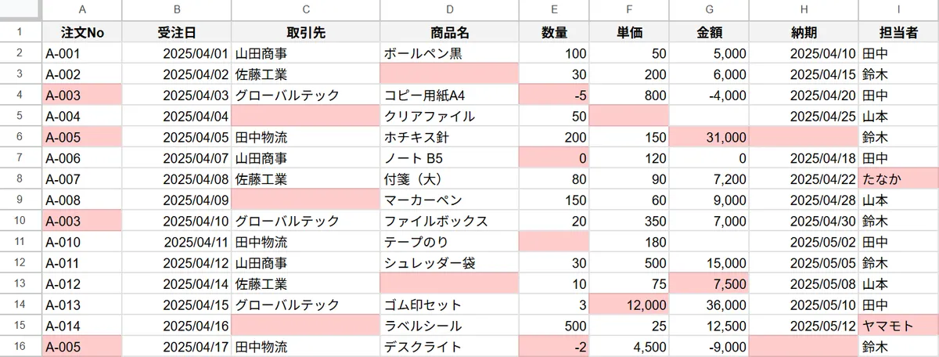Click the highlighted たなか cell
The height and width of the screenshot is (357, 939).
tap(898, 178)
